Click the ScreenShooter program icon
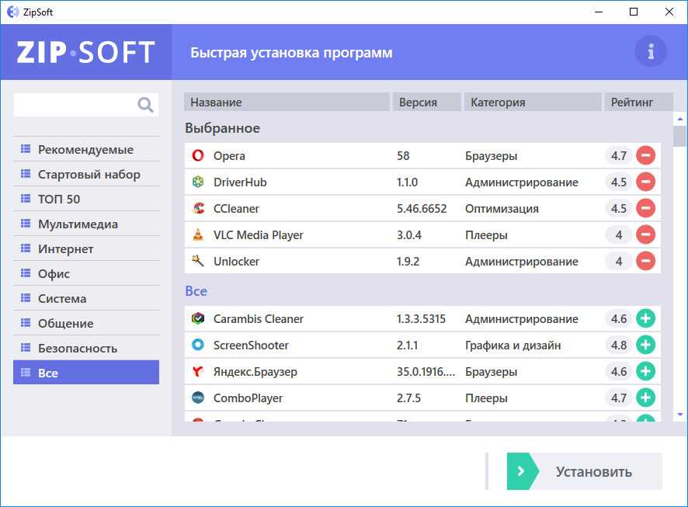The image size is (688, 507). pos(197,346)
